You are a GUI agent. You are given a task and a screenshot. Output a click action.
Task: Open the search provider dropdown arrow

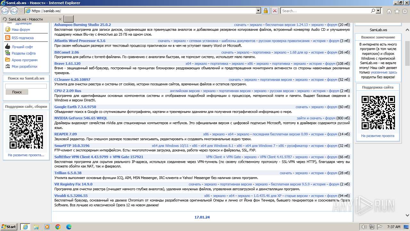[x=379, y=11]
